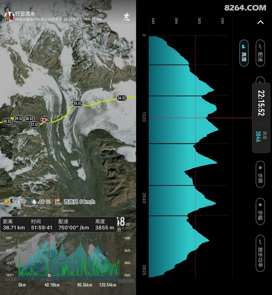Enable the 步幅 chart pill
This screenshot has height=295, width=272.
(x=260, y=211)
